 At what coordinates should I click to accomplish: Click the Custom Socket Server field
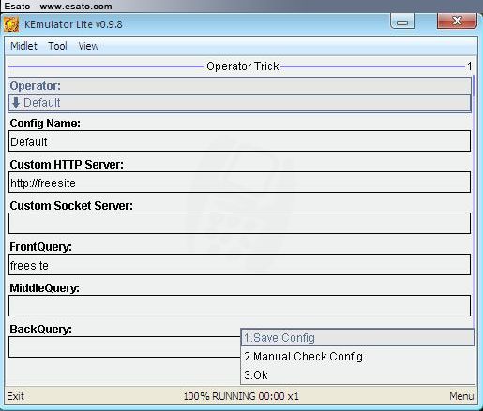pyautogui.click(x=240, y=224)
